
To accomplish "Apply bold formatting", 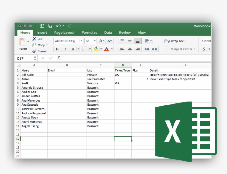I will click(x=57, y=49).
